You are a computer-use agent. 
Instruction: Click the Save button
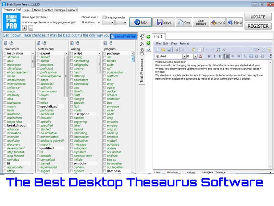164,22
